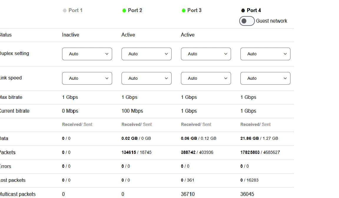339x198 pixels.
Task: Click the Port 1 column heading
Action: pos(75,10)
